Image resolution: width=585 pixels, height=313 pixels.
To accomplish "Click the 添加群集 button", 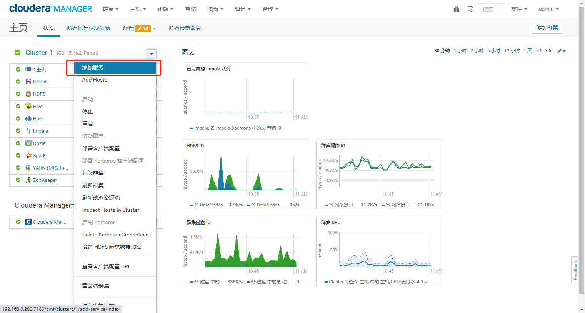I will coord(547,28).
